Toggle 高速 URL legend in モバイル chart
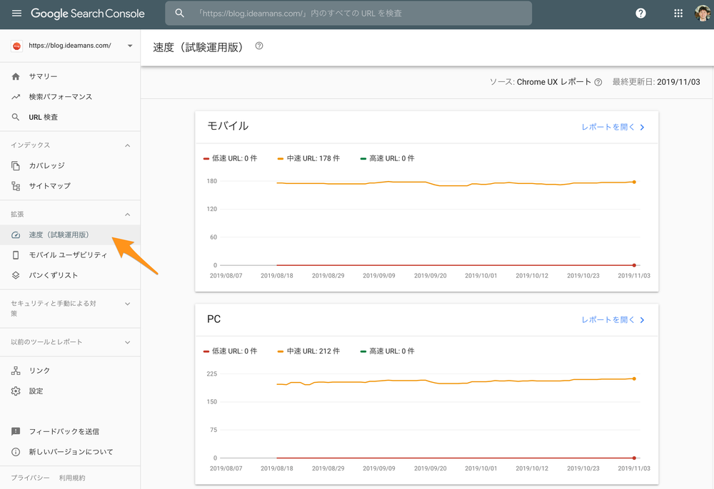The width and height of the screenshot is (714, 489). pyautogui.click(x=387, y=158)
